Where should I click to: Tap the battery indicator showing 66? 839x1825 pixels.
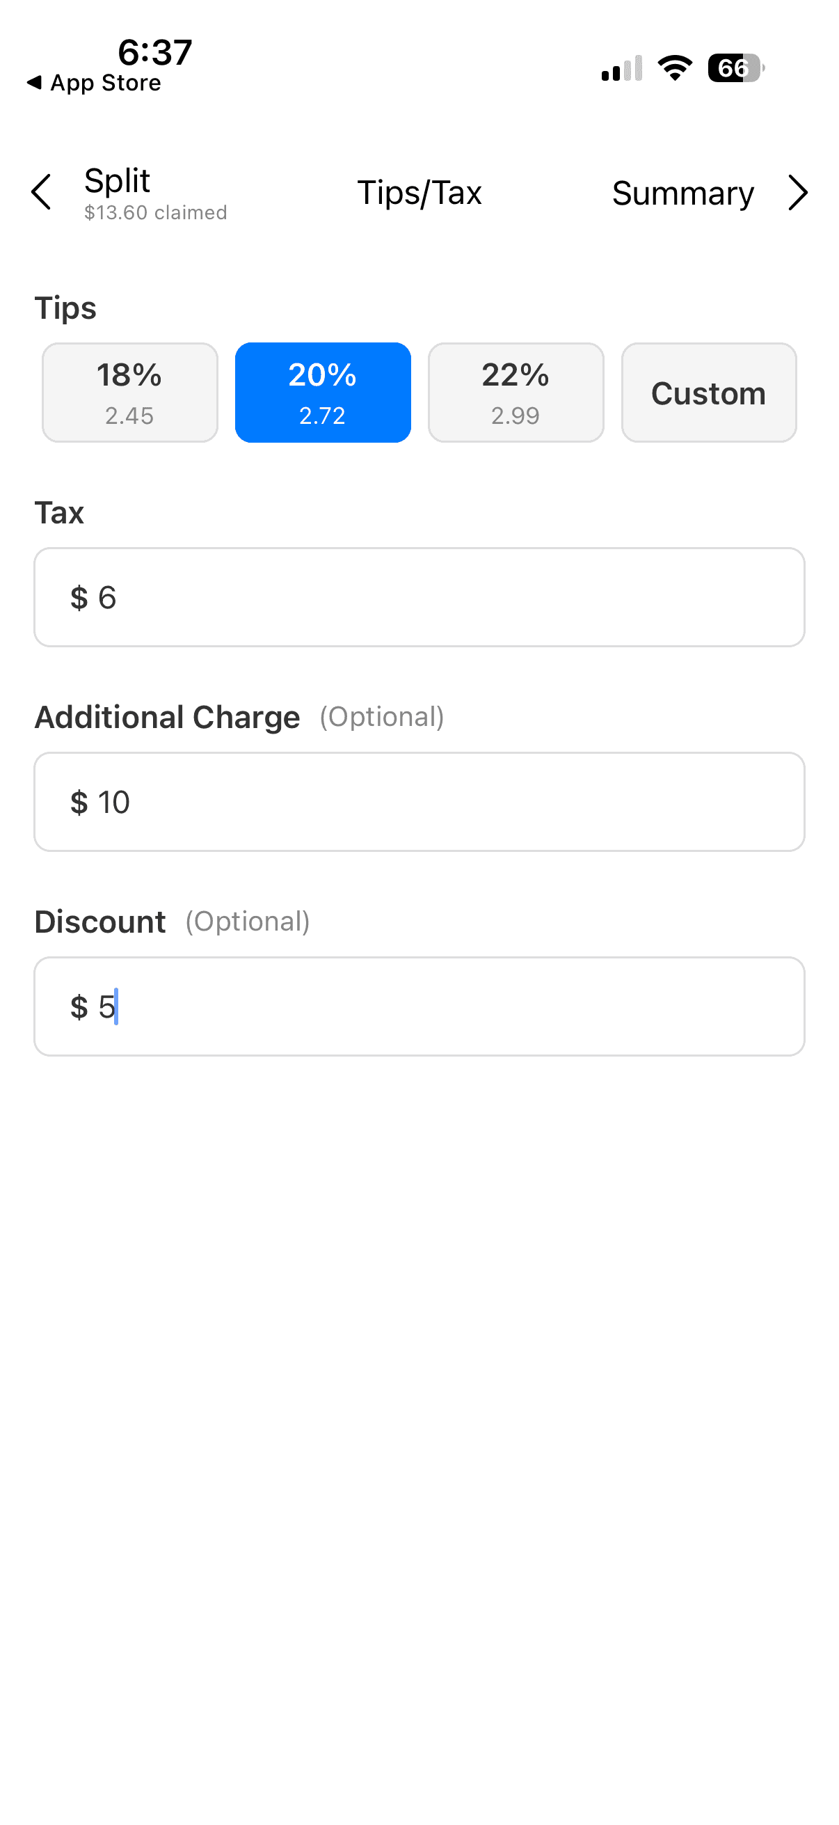[x=735, y=68]
